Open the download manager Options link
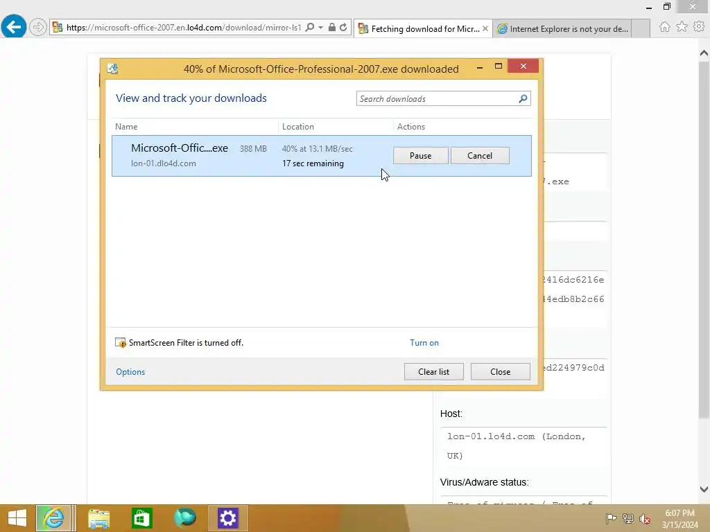This screenshot has width=710, height=532. [x=130, y=372]
